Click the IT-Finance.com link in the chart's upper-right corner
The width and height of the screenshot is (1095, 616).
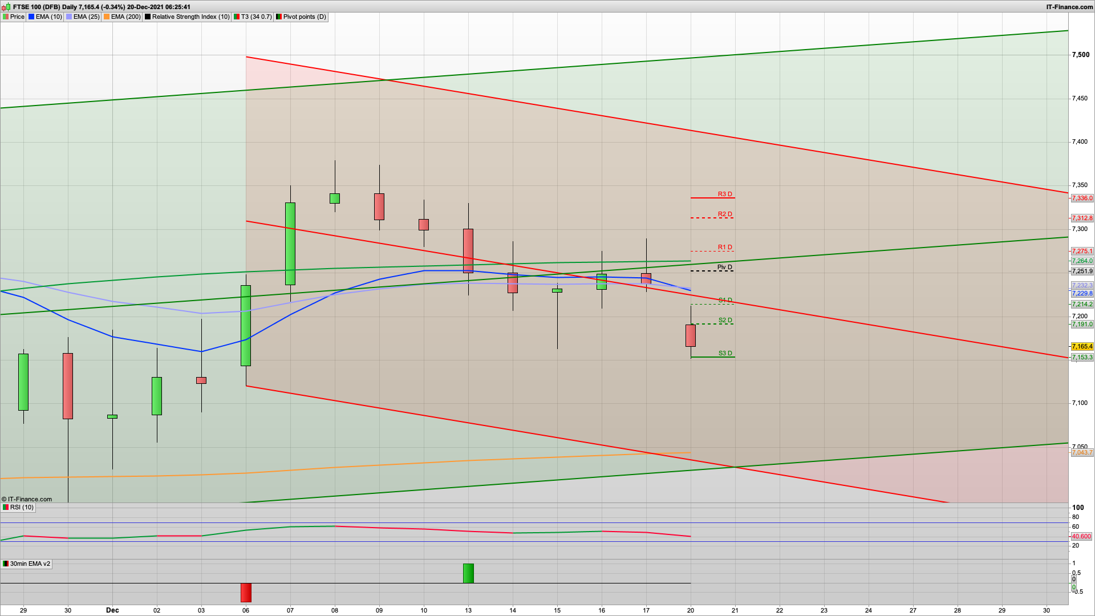[1069, 7]
